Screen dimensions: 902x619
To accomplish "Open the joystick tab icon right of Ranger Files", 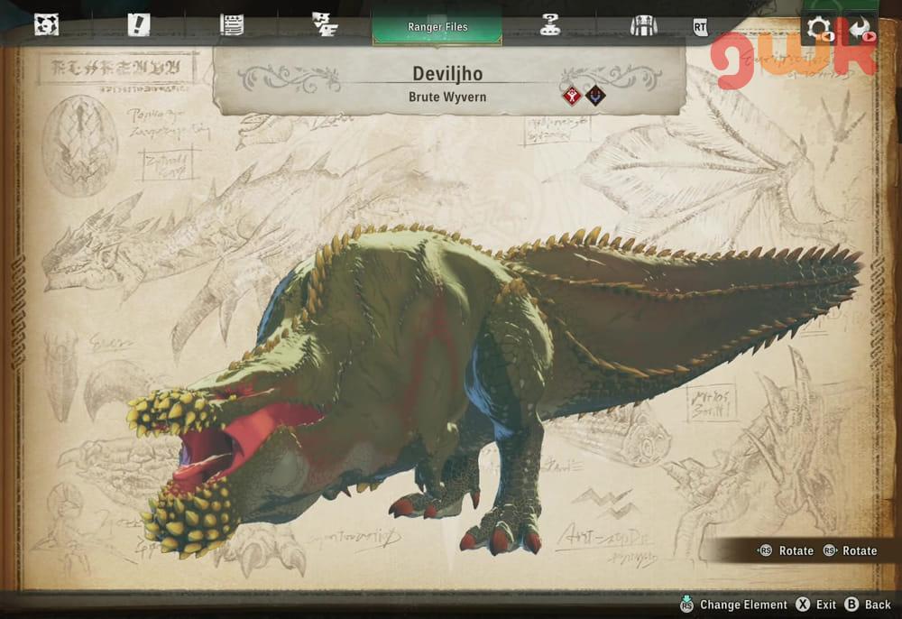I will (x=549, y=25).
